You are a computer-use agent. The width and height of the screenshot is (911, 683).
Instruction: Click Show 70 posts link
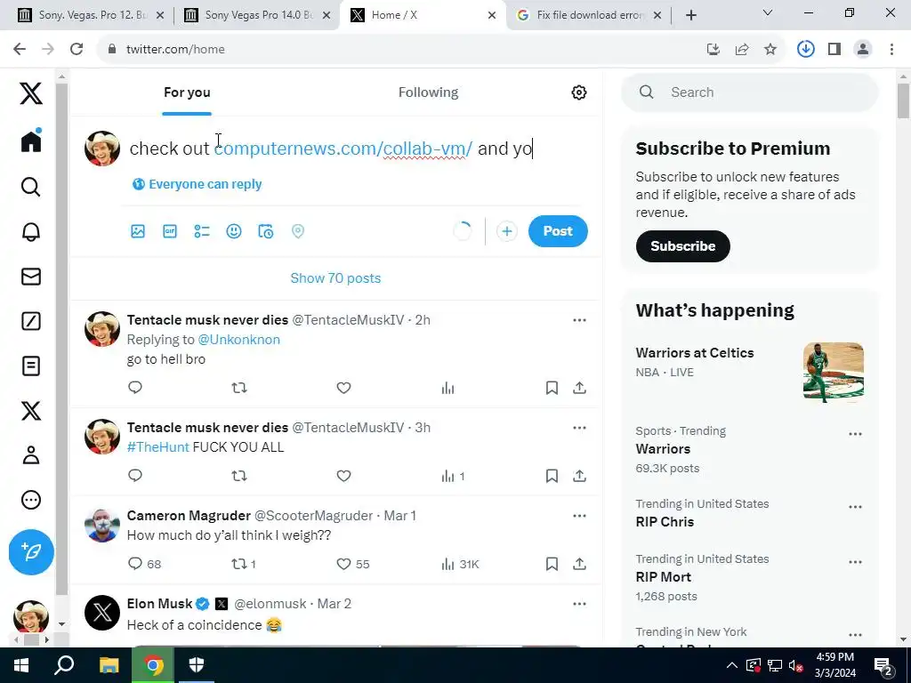(x=335, y=278)
